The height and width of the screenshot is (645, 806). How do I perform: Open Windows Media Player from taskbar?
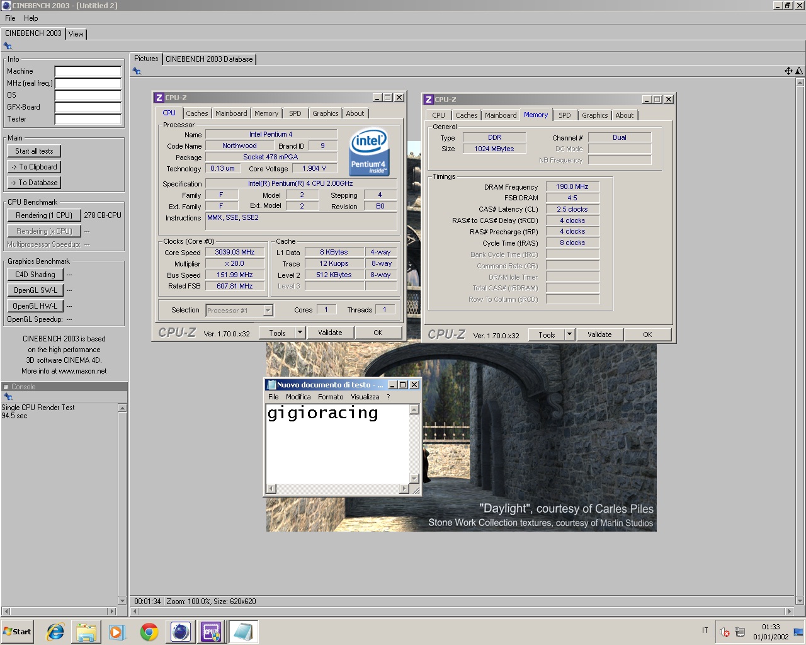coord(117,632)
